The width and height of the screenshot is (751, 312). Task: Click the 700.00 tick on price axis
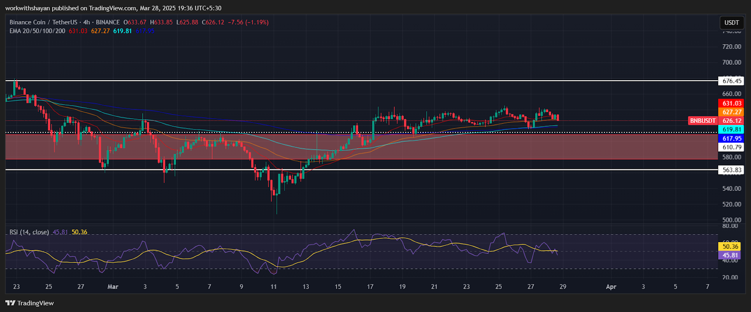click(731, 62)
